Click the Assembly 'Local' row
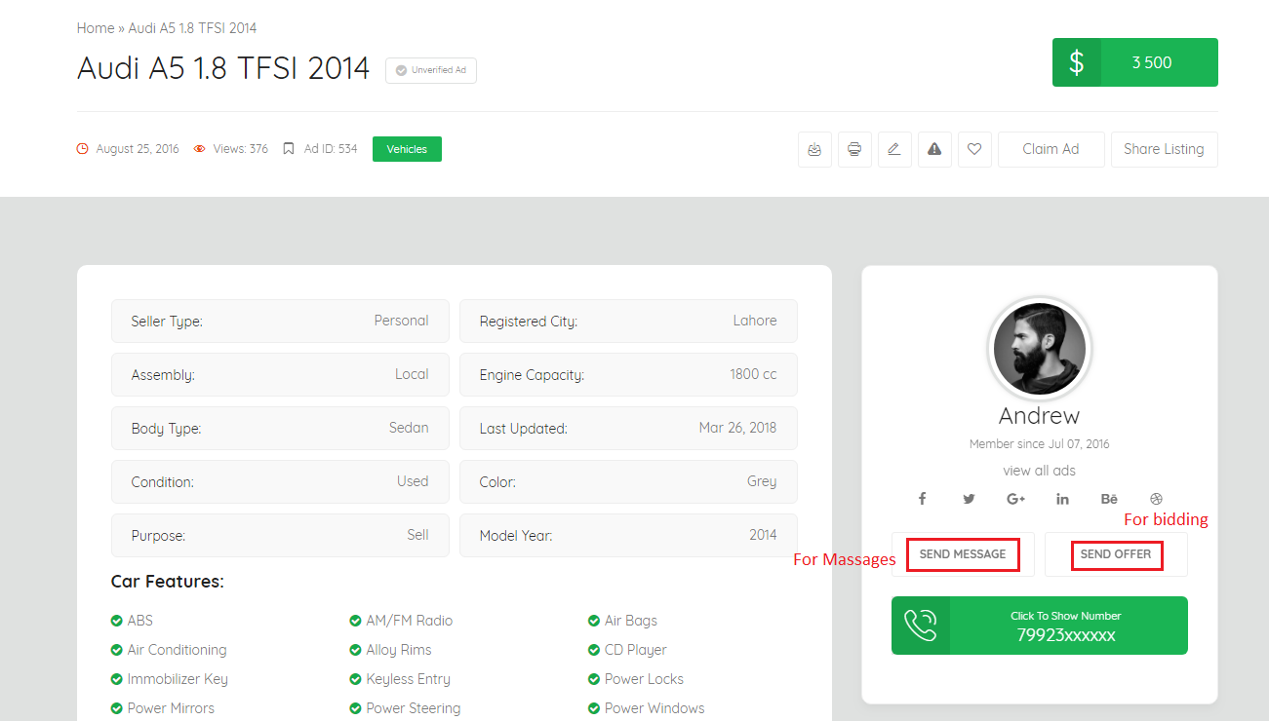The image size is (1269, 721). [x=280, y=374]
